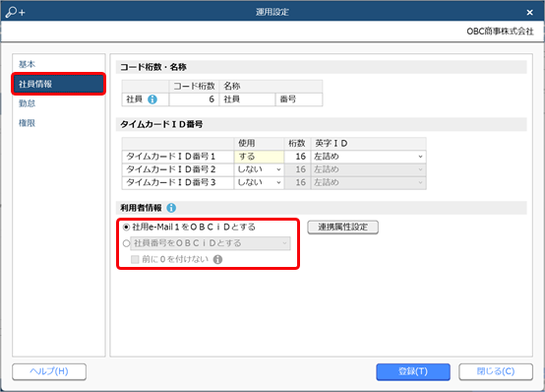Click the key-plus icon in title bar
This screenshot has height=392, width=545.
(x=15, y=12)
